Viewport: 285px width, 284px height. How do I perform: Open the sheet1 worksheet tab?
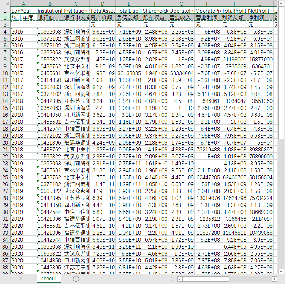[x=49, y=279]
